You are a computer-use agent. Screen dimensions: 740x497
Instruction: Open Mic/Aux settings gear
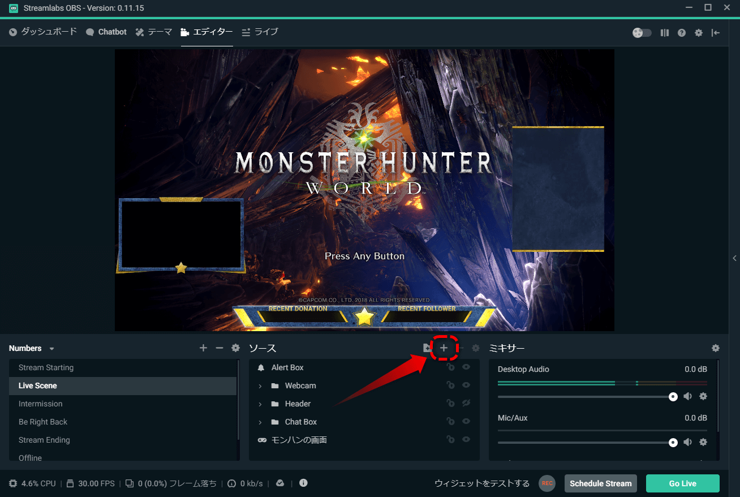click(703, 442)
